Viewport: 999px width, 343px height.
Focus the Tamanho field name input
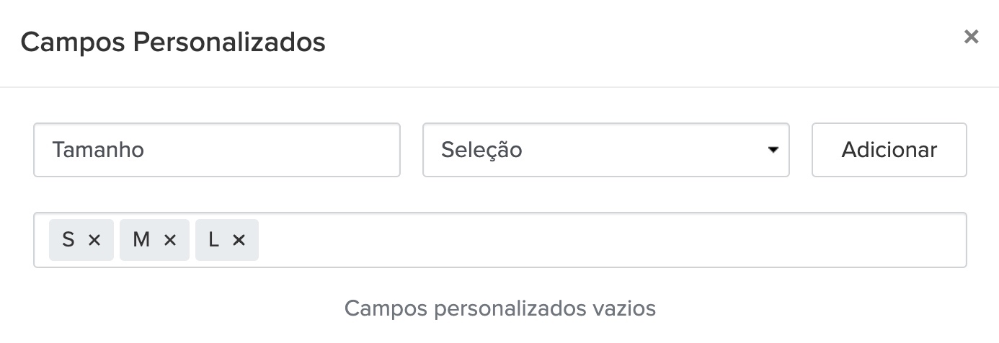coord(216,150)
